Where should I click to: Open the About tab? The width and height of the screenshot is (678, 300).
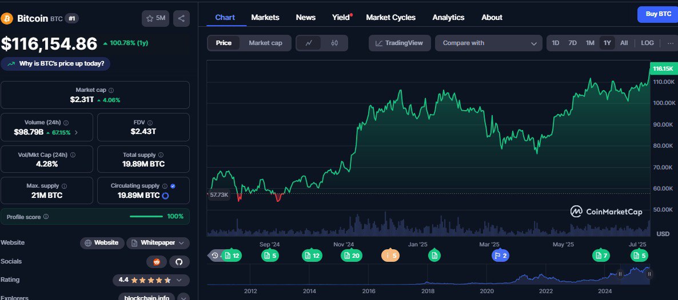click(x=492, y=17)
